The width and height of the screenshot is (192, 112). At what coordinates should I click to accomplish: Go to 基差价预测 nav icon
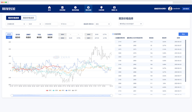(75, 8)
